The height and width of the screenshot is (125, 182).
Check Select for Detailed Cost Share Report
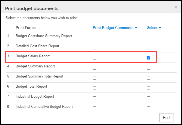coord(148,47)
